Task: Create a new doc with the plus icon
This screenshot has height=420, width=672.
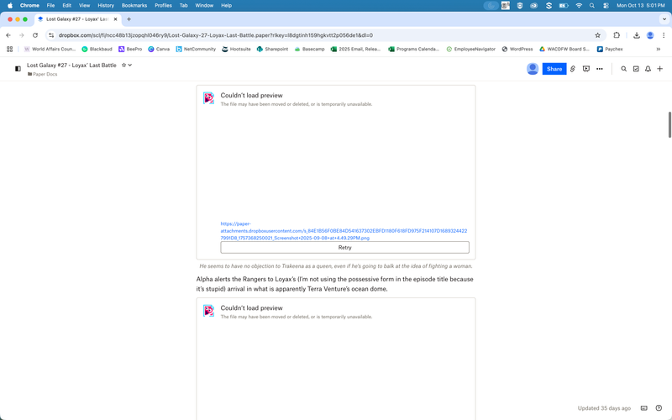Action: (660, 69)
